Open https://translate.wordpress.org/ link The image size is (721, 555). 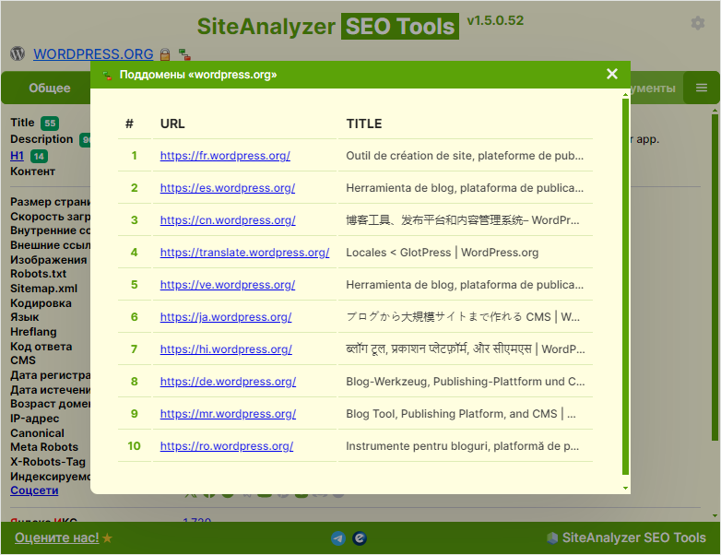[x=244, y=252]
